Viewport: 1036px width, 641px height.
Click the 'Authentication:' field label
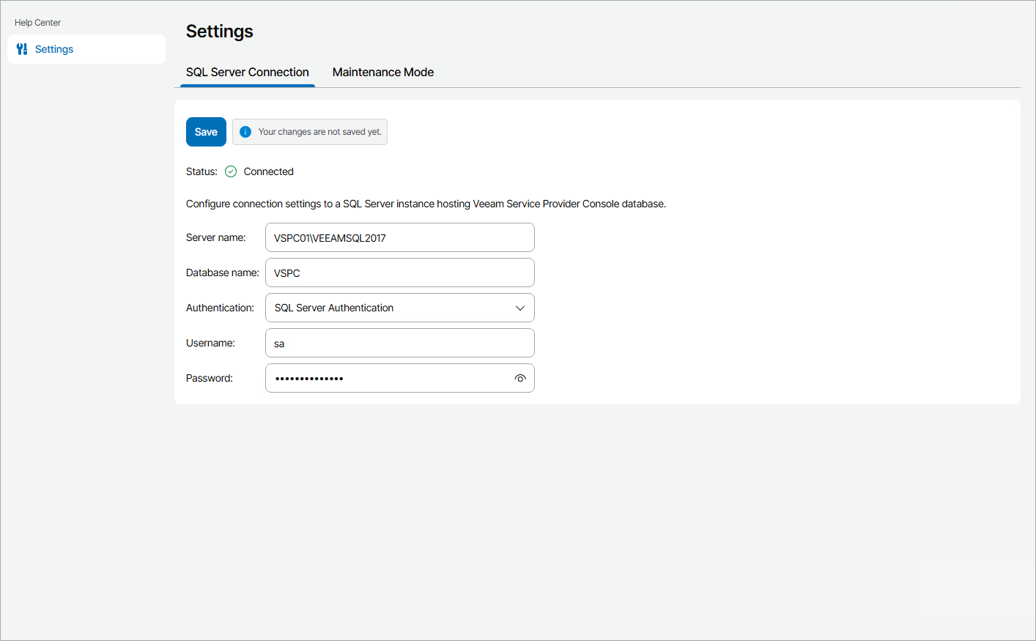(220, 308)
